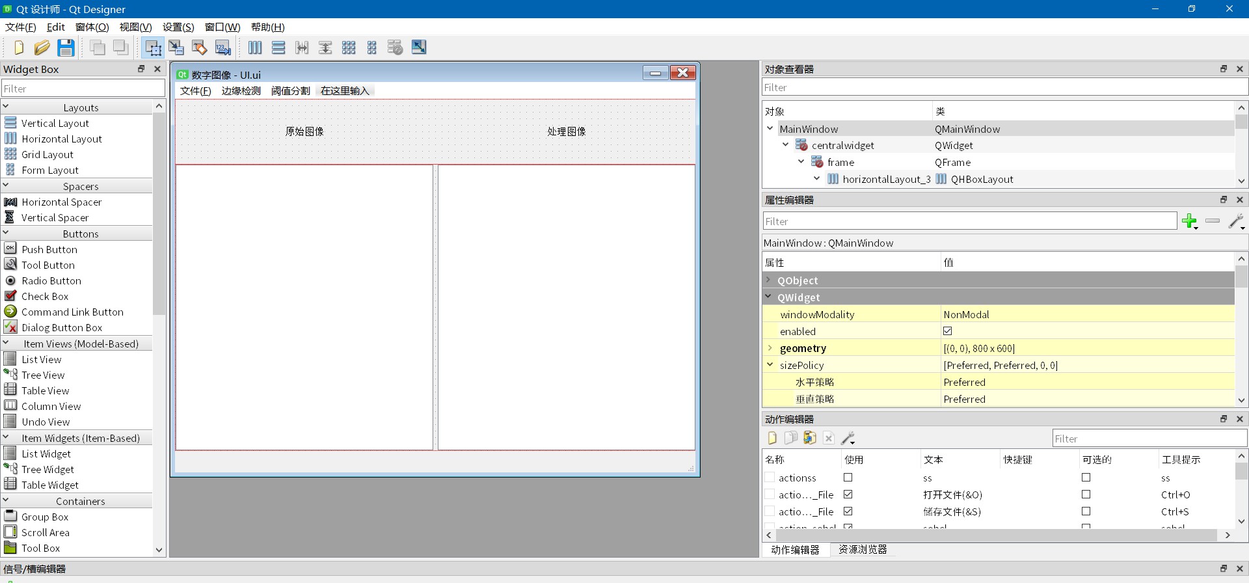Screen dimensions: 1249x583
Task: Collapse the Buttons category in Widget Box
Action: pyautogui.click(x=6, y=234)
